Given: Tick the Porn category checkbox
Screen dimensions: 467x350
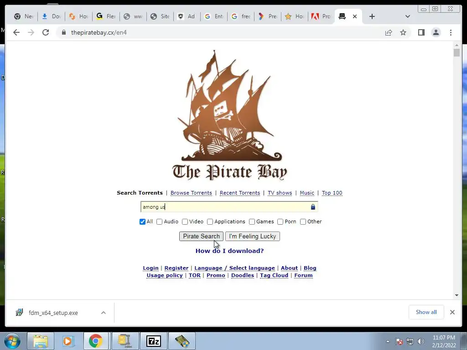Looking at the screenshot, I should pos(280,222).
